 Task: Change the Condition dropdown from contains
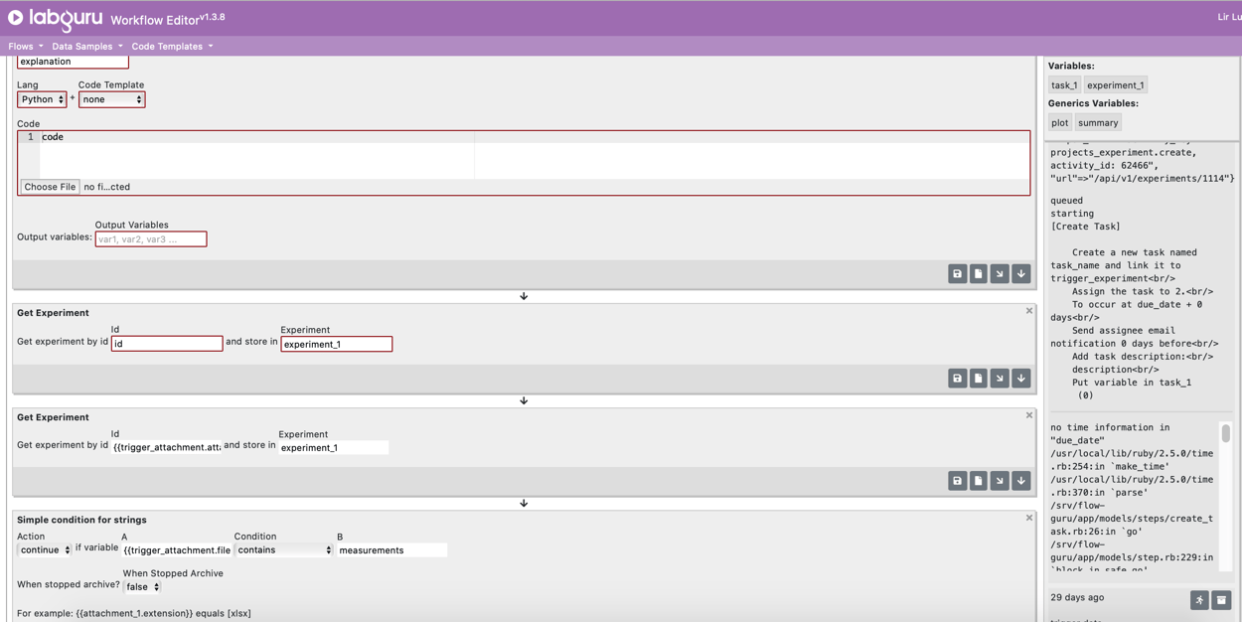(283, 549)
